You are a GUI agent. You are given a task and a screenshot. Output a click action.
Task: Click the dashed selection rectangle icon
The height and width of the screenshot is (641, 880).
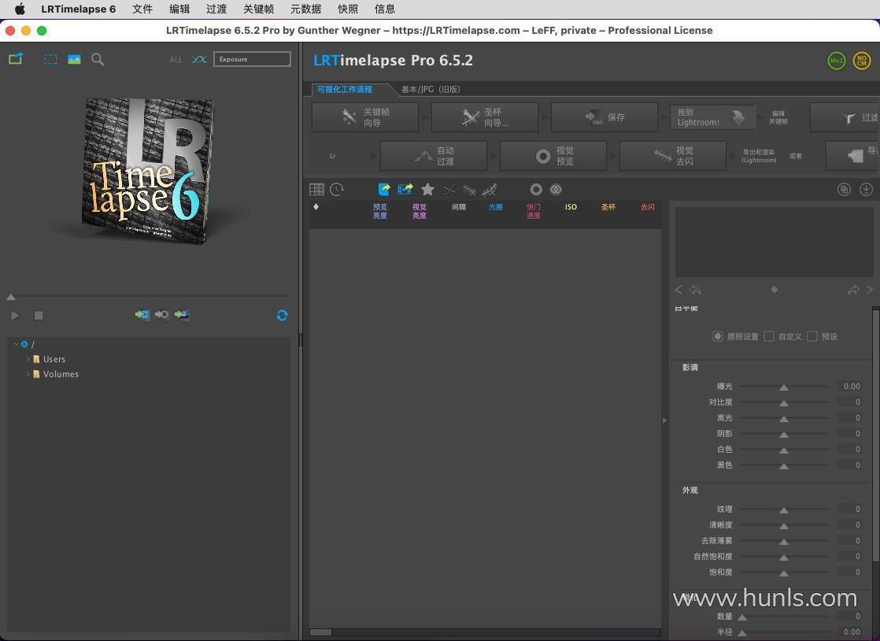50,59
